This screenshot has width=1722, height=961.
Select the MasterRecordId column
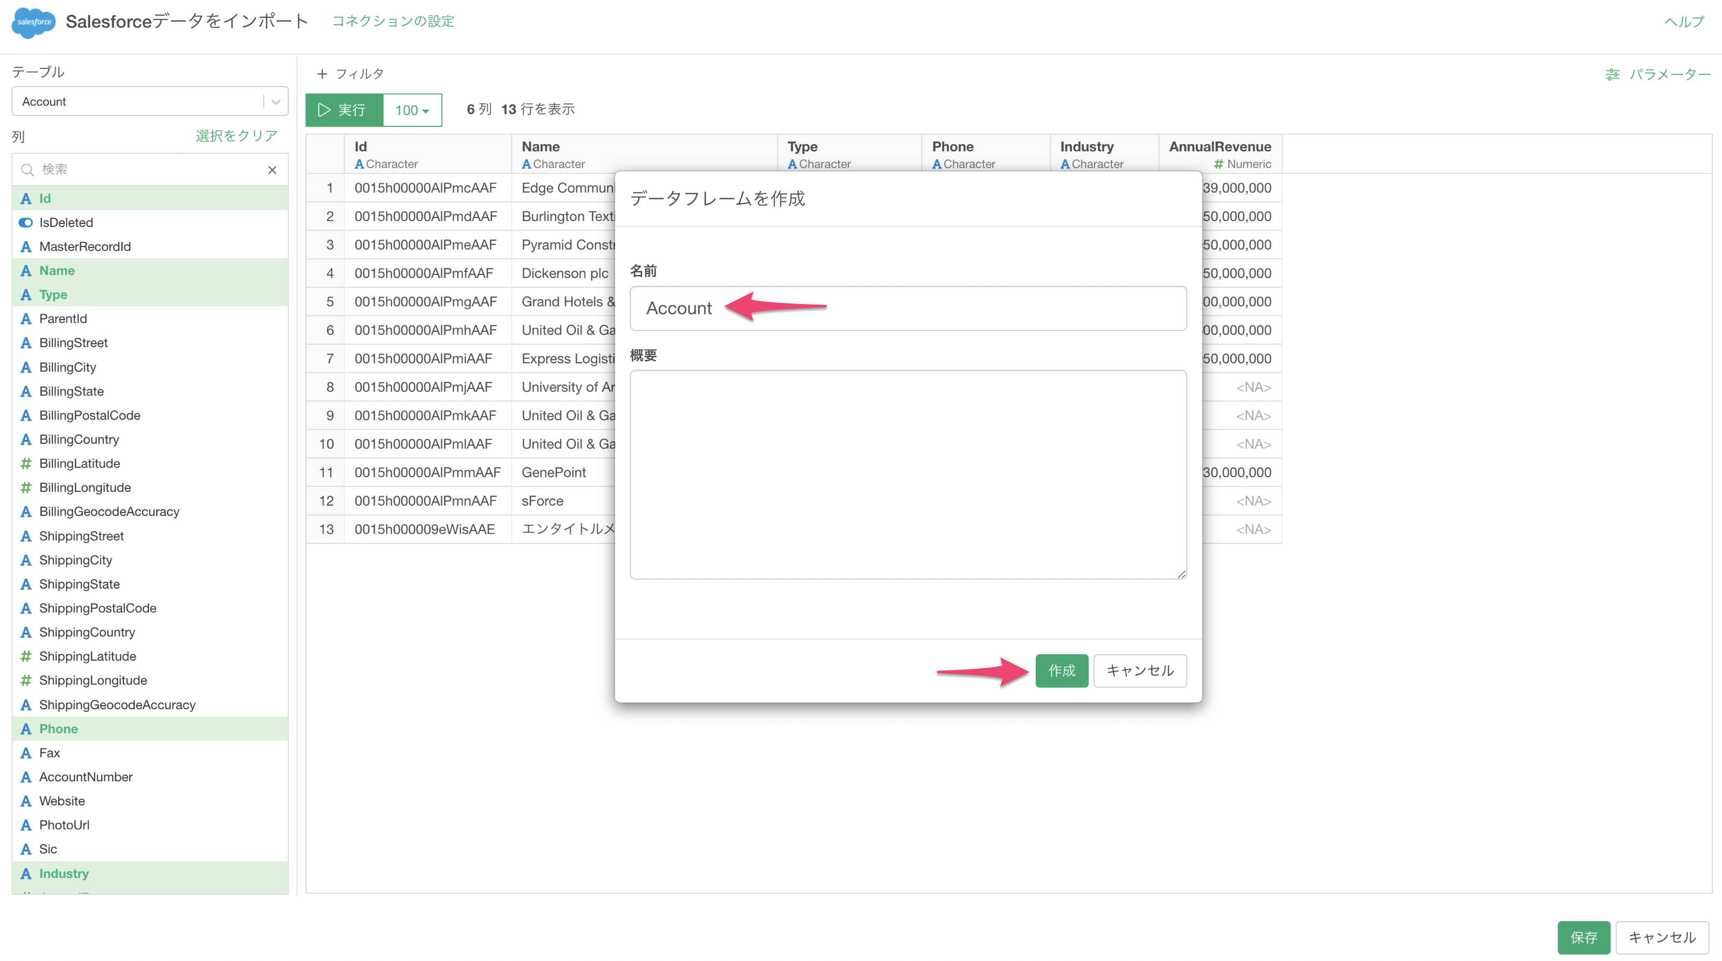tap(151, 246)
